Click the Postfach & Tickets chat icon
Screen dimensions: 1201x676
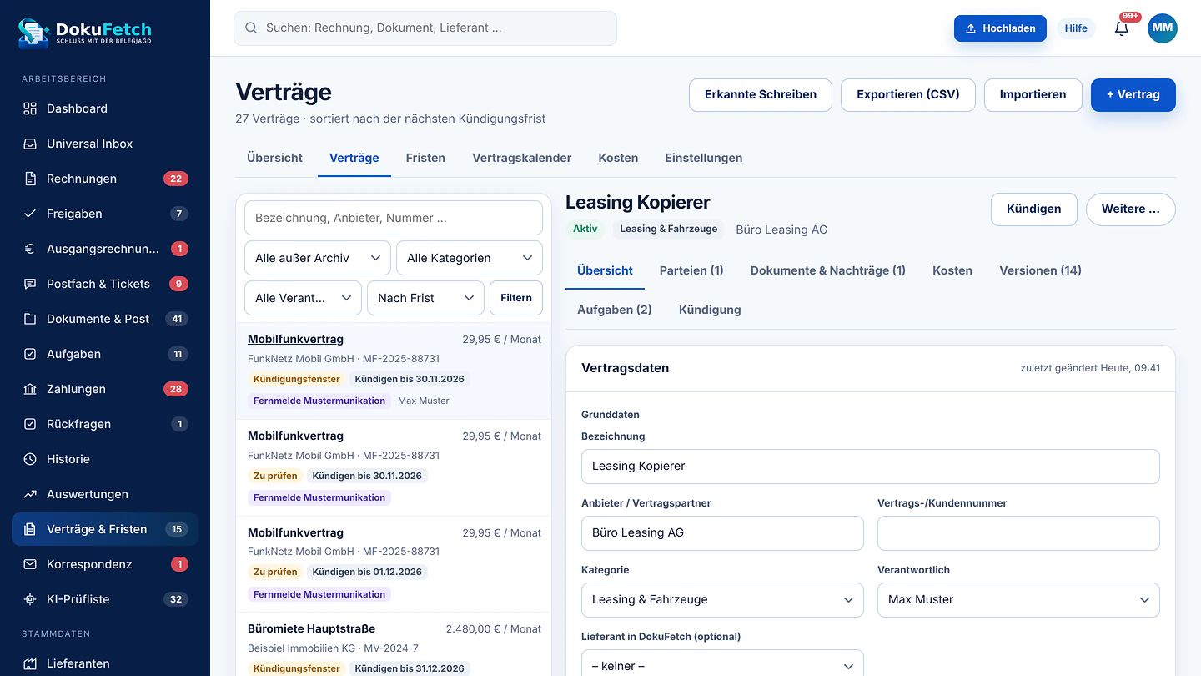point(30,284)
